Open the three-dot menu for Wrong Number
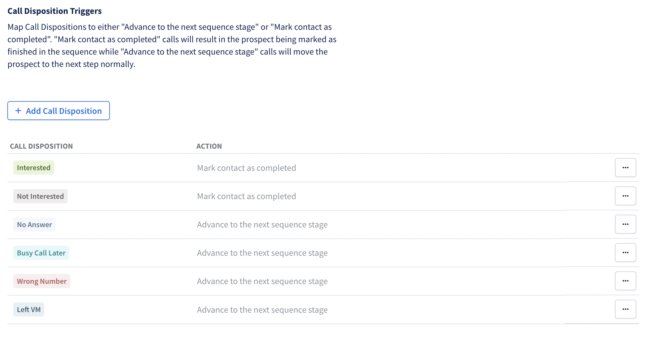 (625, 281)
